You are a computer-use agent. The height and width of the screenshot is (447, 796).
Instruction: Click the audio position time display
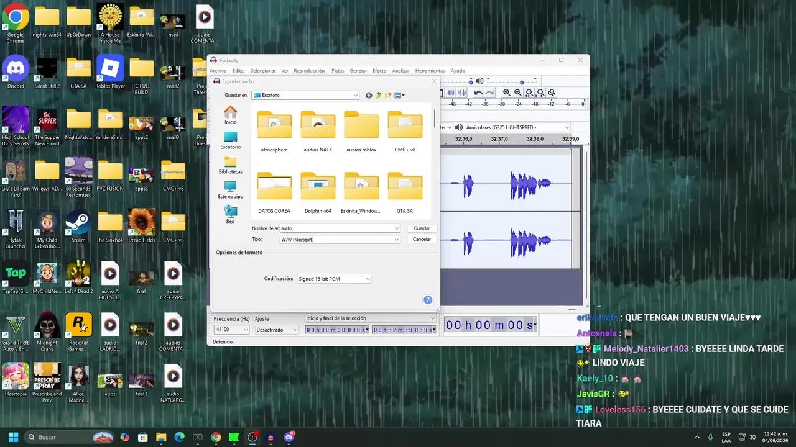click(490, 325)
